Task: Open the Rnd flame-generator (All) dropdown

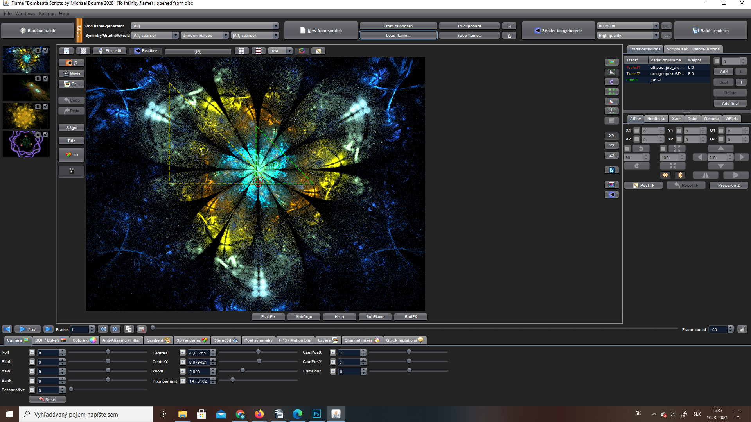Action: tap(205, 26)
